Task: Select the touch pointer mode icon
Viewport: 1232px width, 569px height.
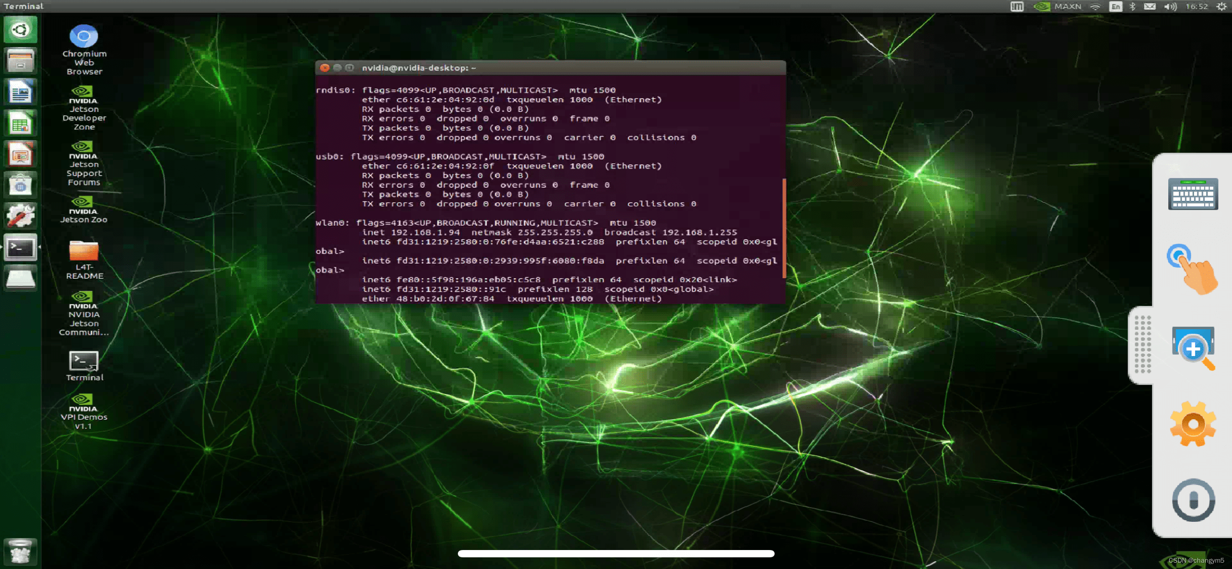Action: click(x=1192, y=269)
